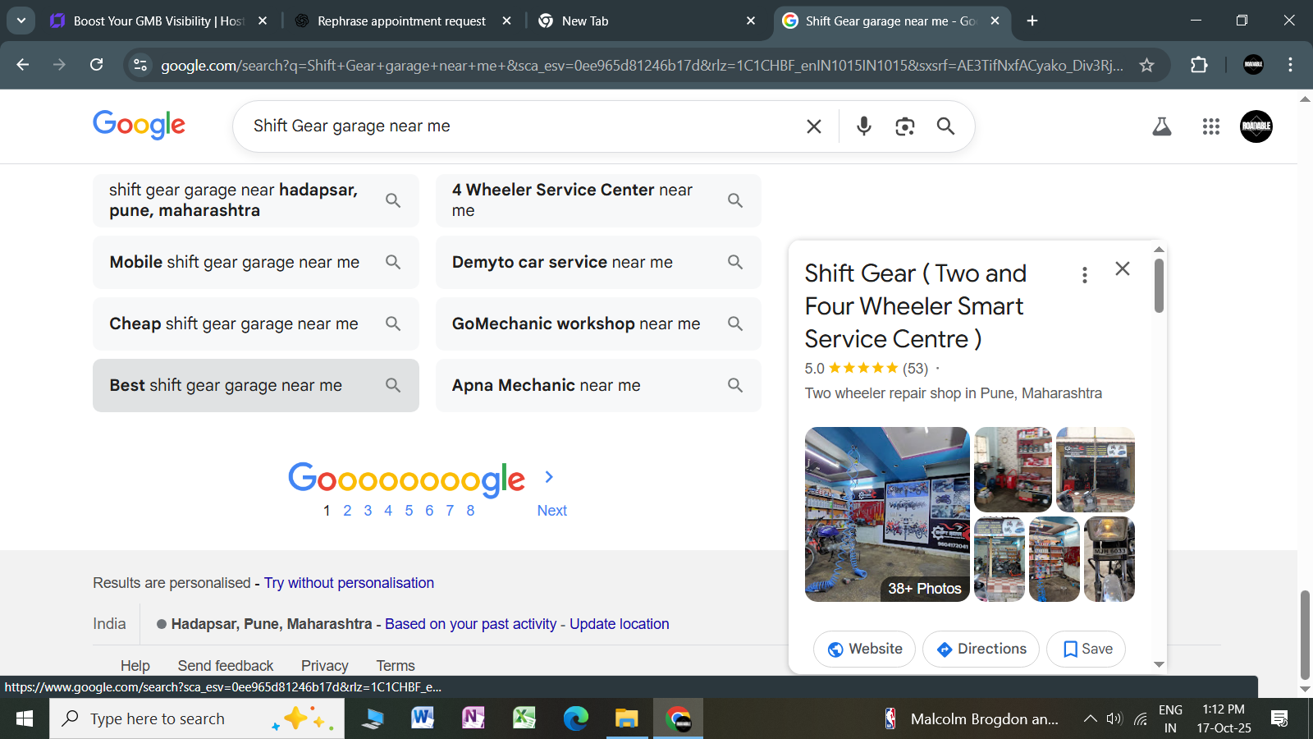The width and height of the screenshot is (1313, 739).
Task: Open the Send feedback footer link
Action: (x=226, y=666)
